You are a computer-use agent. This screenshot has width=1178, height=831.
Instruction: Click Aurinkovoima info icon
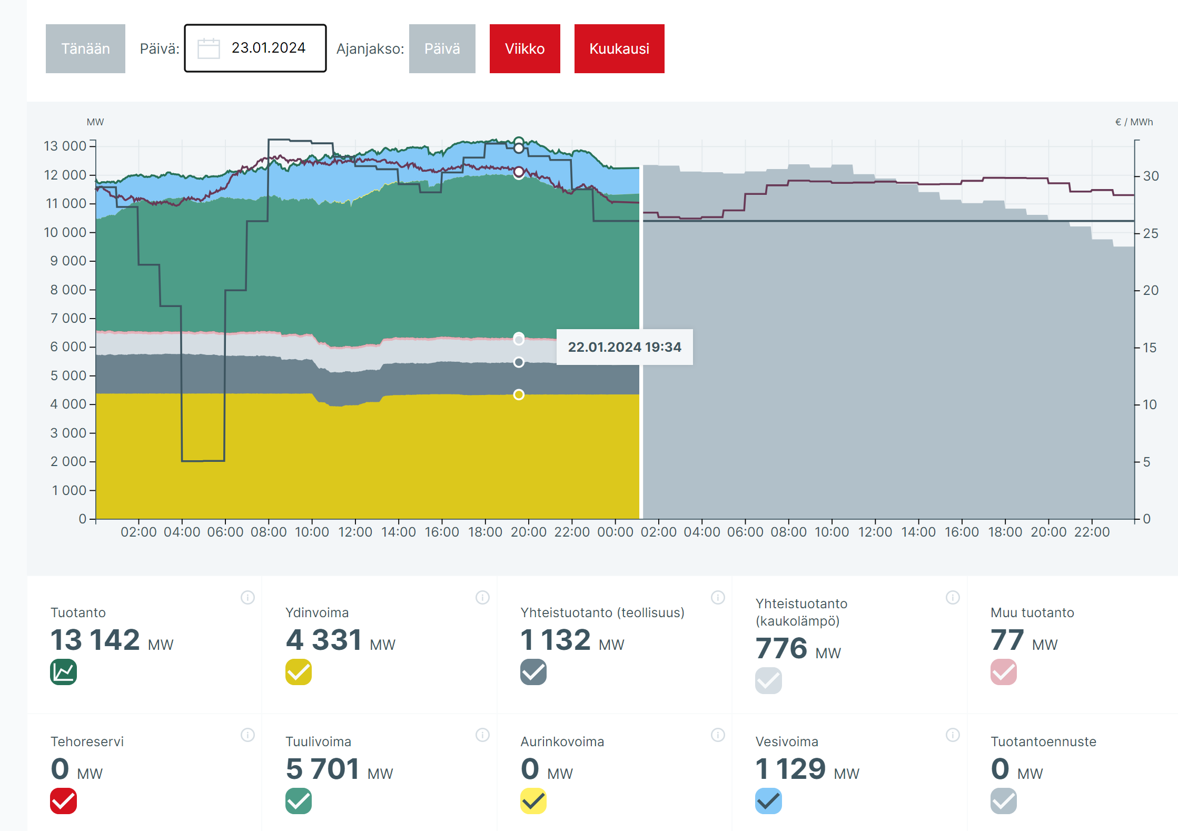pos(718,735)
